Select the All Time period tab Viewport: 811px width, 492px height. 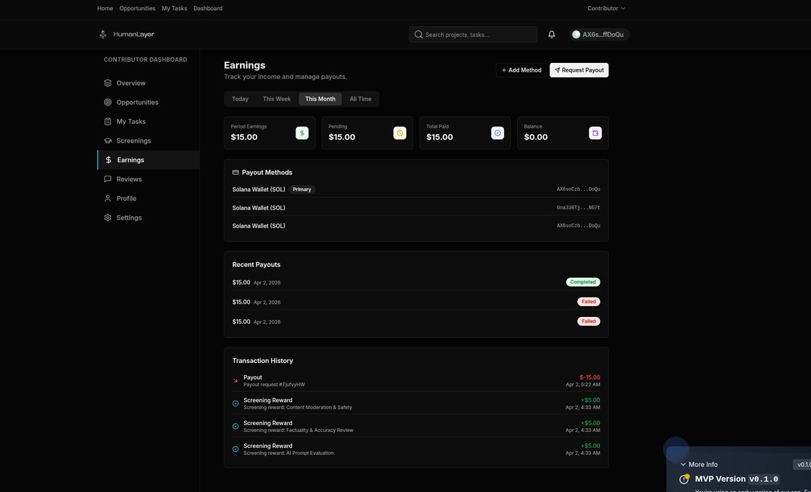click(360, 99)
